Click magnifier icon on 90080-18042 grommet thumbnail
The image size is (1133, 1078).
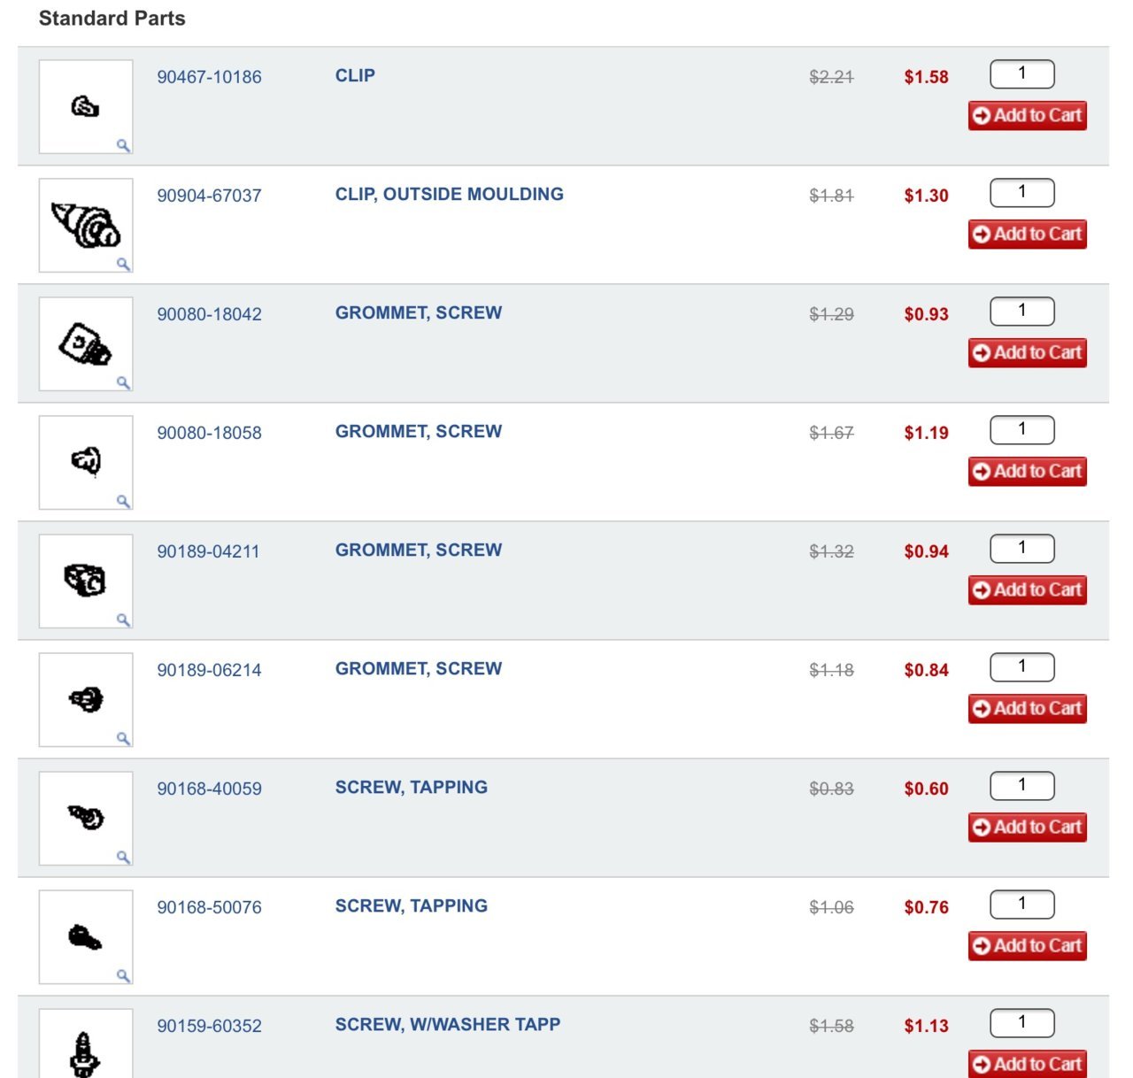tap(123, 382)
